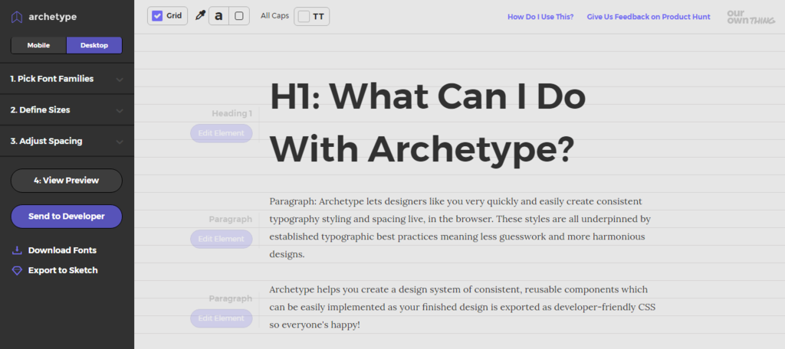The width and height of the screenshot is (785, 349).
Task: Click the Export to Sketch link text
Action: point(63,270)
